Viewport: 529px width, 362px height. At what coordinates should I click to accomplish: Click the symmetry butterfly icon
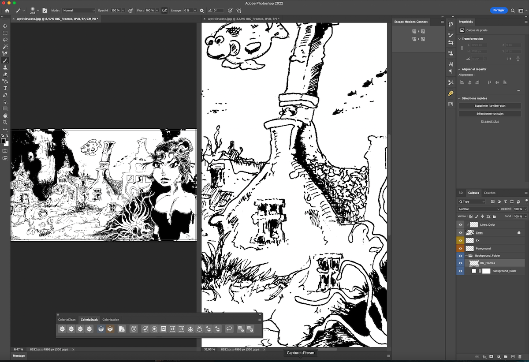[239, 10]
